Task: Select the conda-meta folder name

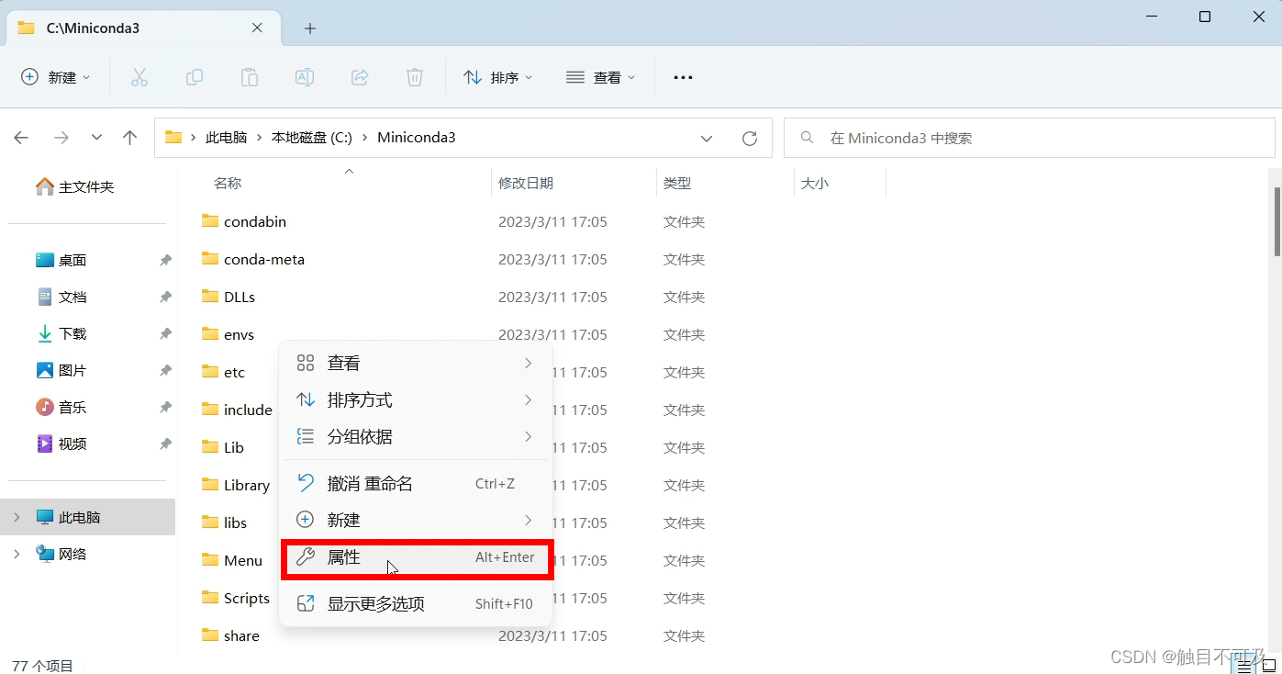Action: [264, 259]
